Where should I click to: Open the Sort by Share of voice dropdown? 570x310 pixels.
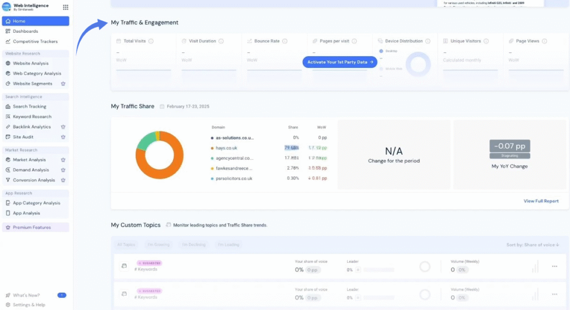[x=533, y=245]
